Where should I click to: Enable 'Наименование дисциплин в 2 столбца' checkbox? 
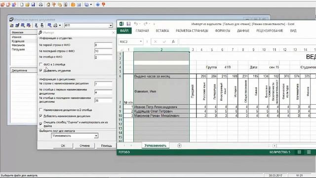coord(40,110)
